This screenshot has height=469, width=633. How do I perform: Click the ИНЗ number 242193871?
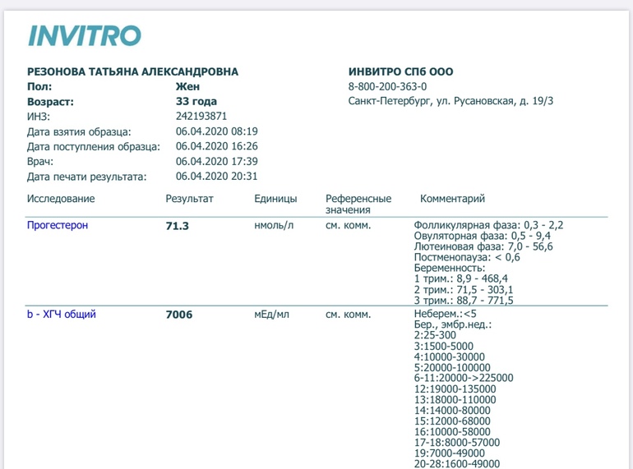pyautogui.click(x=201, y=117)
